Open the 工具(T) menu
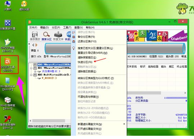 (67, 28)
